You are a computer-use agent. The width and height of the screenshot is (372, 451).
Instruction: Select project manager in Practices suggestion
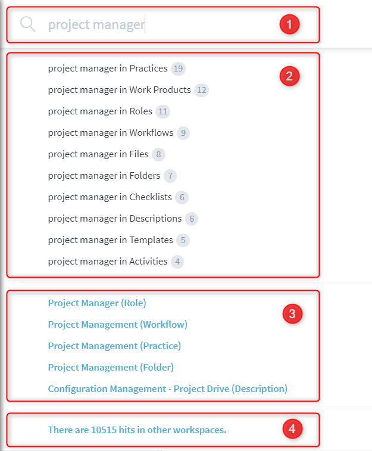tap(108, 69)
